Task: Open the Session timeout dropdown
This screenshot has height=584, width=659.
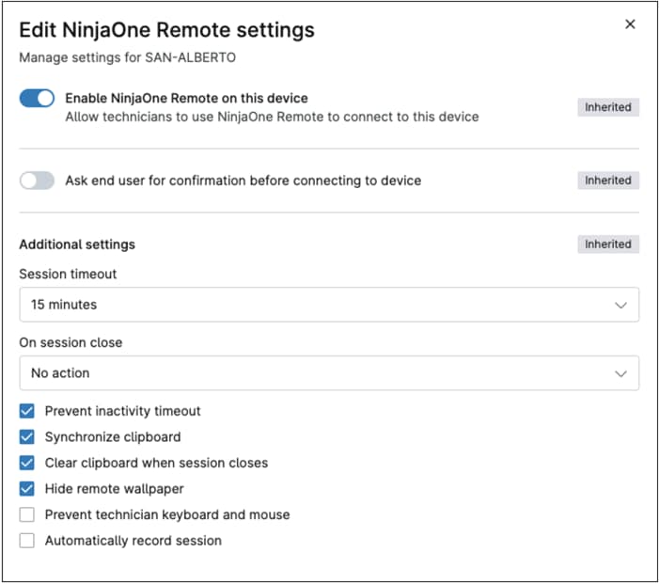Action: tap(329, 305)
